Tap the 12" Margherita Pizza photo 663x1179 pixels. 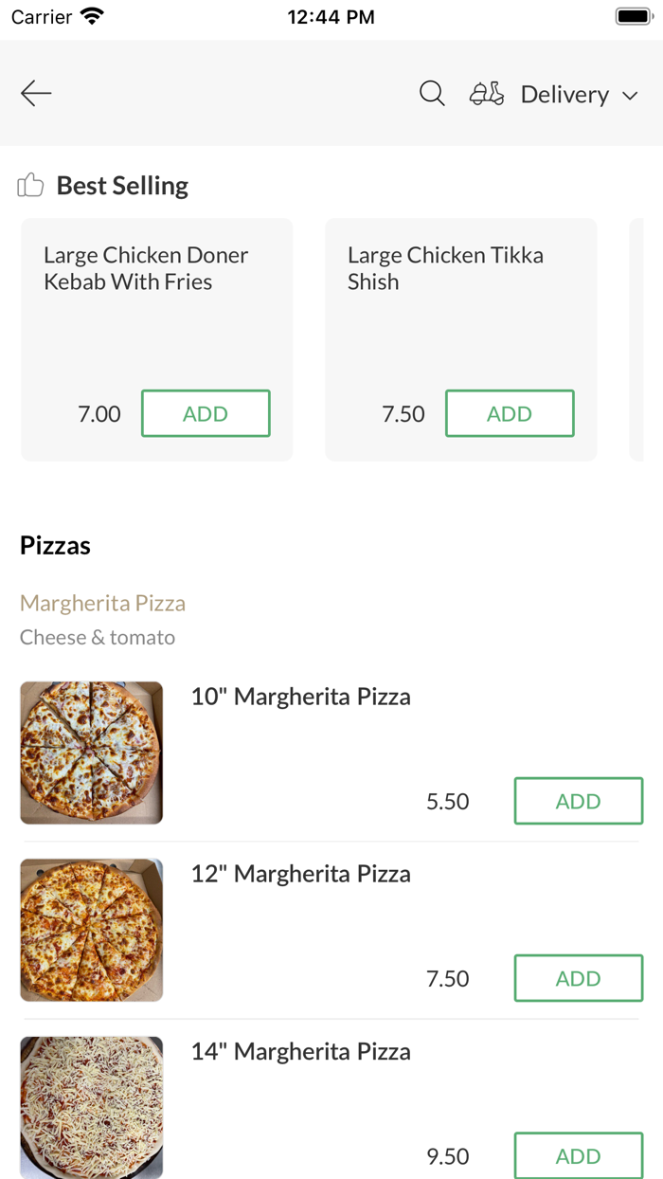91,929
